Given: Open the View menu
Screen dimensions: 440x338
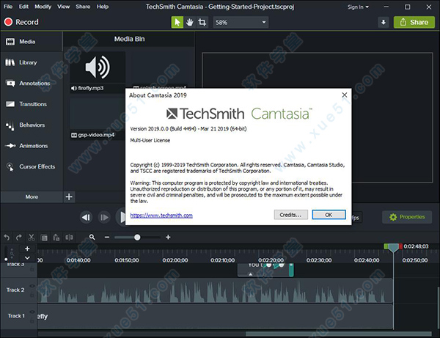Looking at the screenshot, I should point(63,7).
